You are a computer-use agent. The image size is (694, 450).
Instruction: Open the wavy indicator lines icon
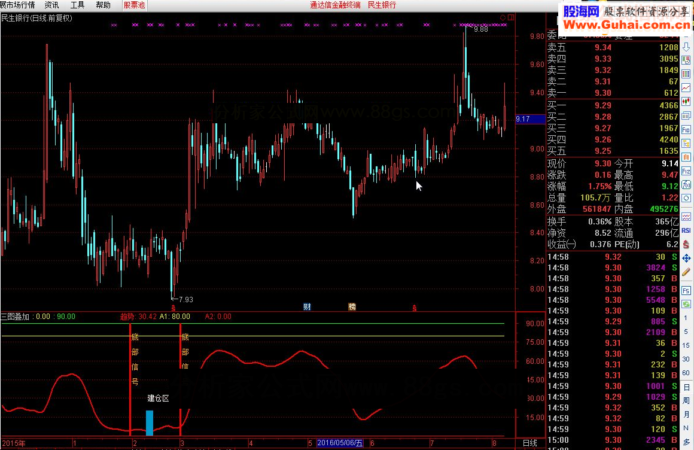pyautogui.click(x=686, y=217)
